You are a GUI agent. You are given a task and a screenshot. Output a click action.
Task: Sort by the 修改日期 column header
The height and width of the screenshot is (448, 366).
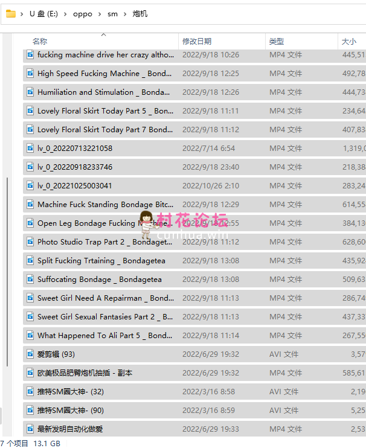(197, 42)
